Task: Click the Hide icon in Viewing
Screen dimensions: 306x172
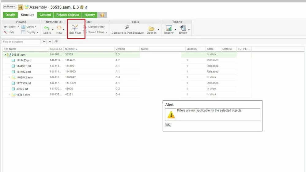Action: (x=5, y=32)
